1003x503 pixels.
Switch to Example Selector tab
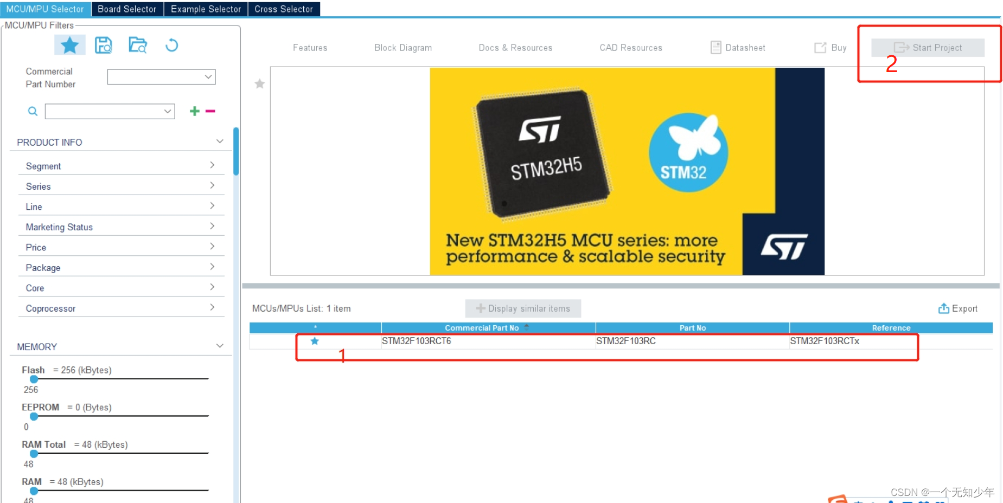(x=206, y=9)
